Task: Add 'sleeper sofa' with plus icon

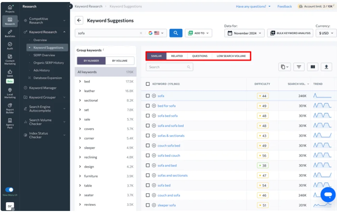Action: [154, 205]
